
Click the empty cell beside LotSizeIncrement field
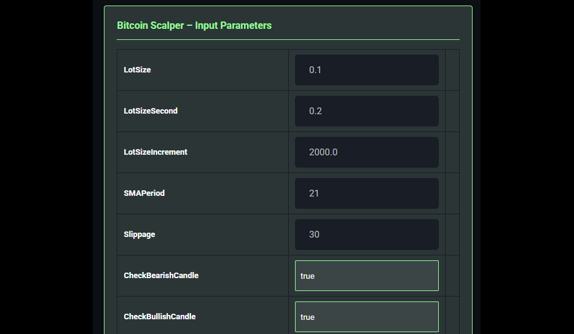coord(452,152)
